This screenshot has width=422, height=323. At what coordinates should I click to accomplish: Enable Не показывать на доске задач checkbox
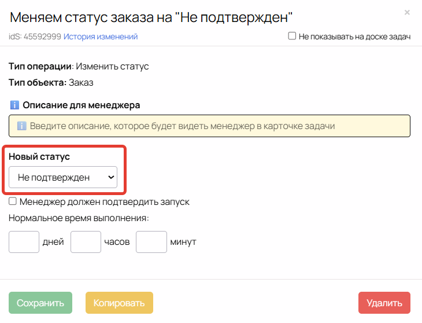tap(292, 36)
